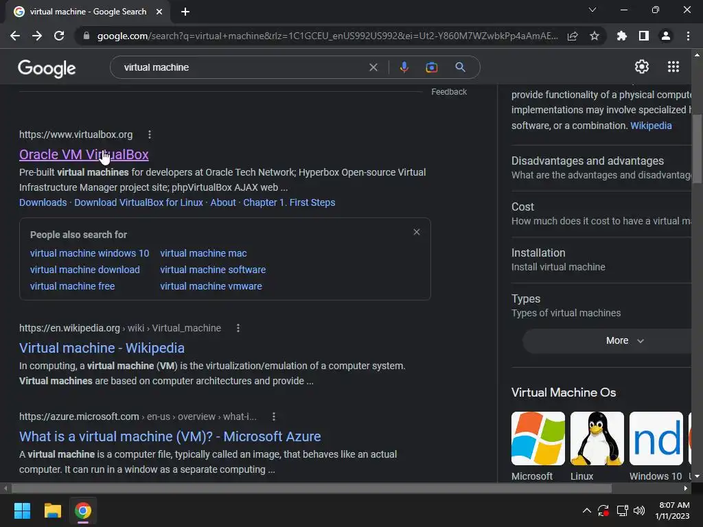Open the Google apps grid

(x=673, y=67)
